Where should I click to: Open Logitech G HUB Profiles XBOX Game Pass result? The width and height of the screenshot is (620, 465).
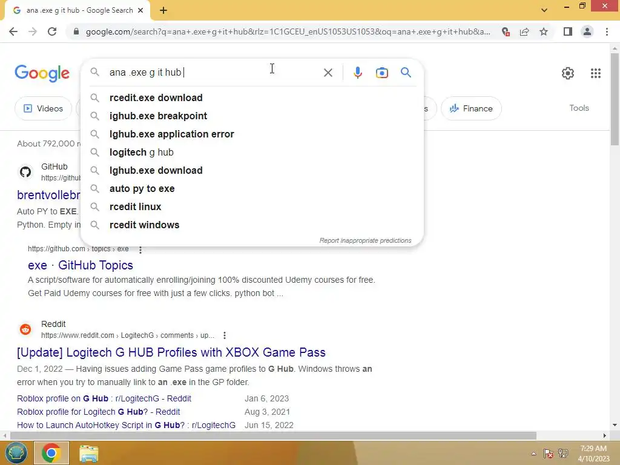[171, 352]
